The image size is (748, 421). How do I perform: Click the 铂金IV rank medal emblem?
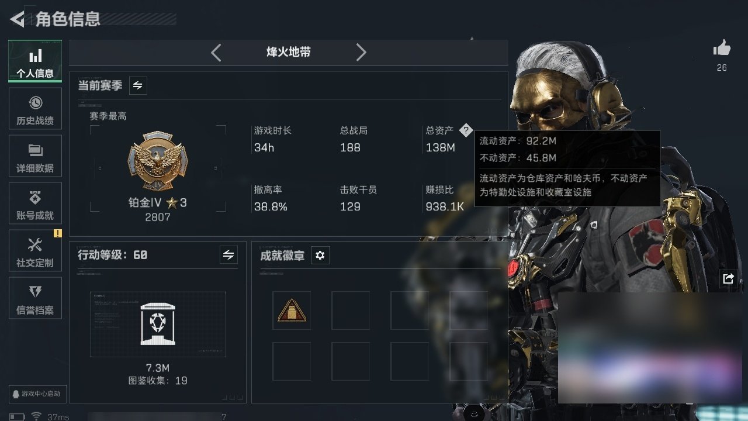158,161
